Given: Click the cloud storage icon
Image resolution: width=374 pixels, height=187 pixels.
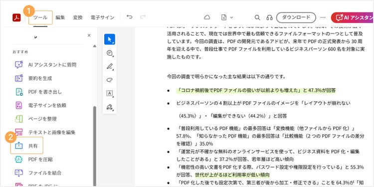Looking at the screenshot, I should pyautogui.click(x=207, y=17).
